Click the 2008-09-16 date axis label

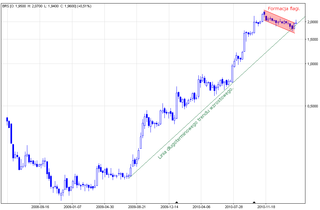click(40, 207)
